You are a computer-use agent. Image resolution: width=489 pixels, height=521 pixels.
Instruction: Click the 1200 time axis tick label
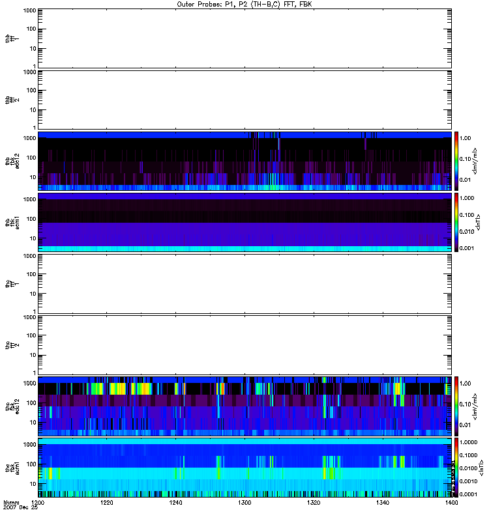click(38, 502)
